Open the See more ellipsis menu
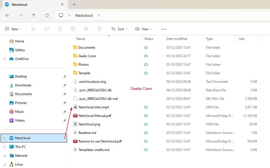The width and height of the screenshot is (270, 168). tap(164, 29)
